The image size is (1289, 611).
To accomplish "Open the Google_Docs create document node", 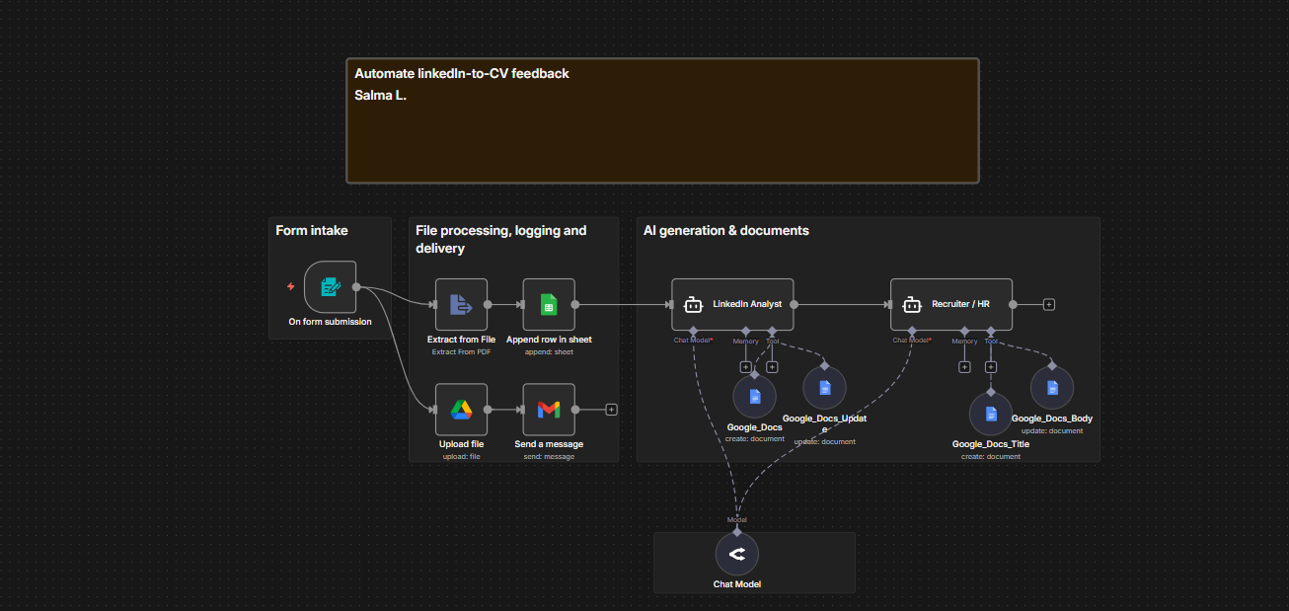I will pyautogui.click(x=754, y=397).
